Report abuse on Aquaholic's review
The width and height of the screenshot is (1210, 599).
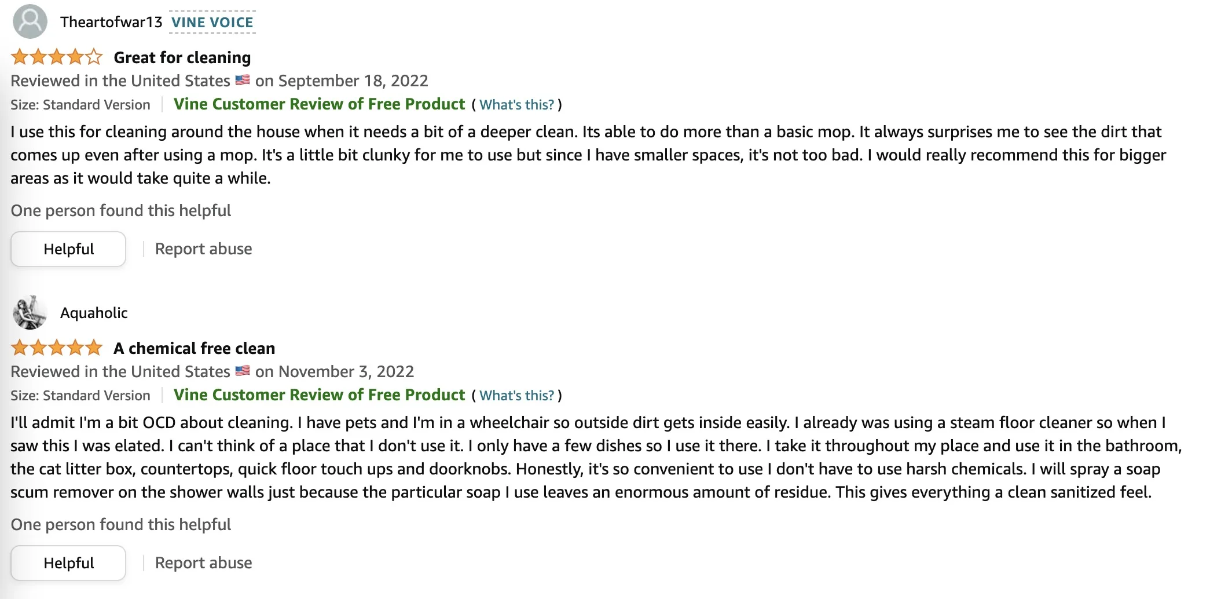tap(203, 563)
